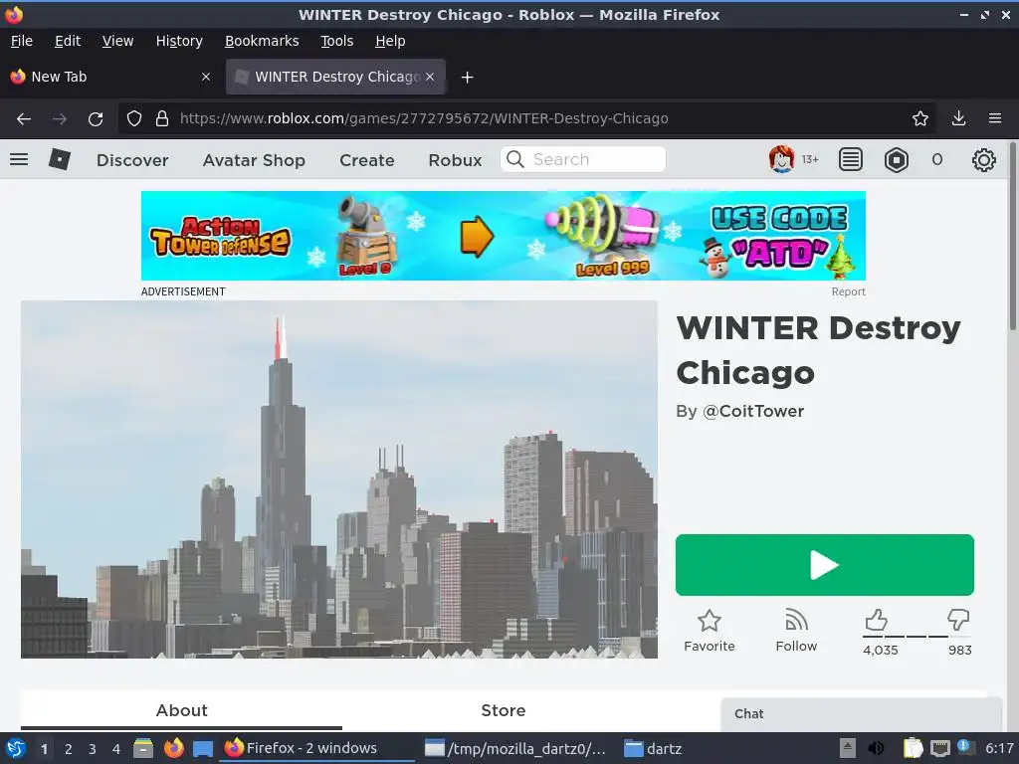The image size is (1019, 764).
Task: Open the History menu
Action: [x=179, y=41]
